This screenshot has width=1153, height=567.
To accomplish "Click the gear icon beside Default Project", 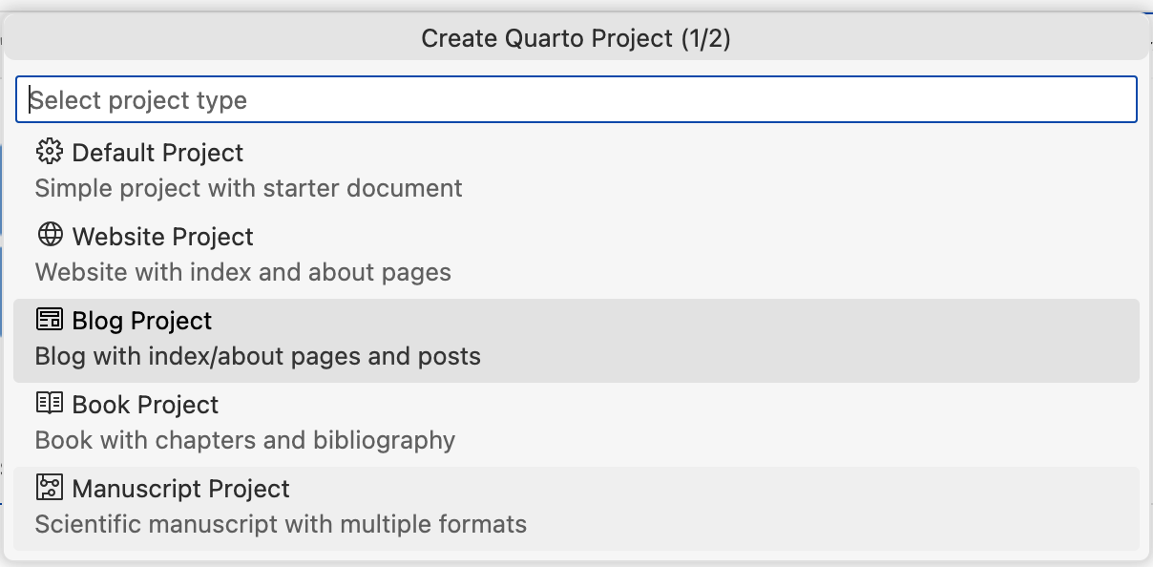I will pyautogui.click(x=49, y=152).
